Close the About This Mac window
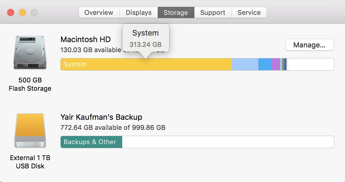This screenshot has width=345, height=182. click(x=11, y=12)
